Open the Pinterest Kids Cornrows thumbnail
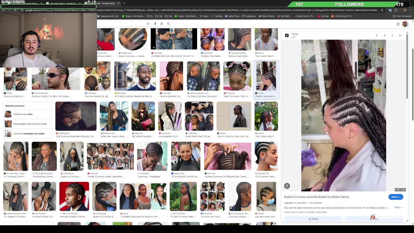414x233 pixels. [x=237, y=76]
